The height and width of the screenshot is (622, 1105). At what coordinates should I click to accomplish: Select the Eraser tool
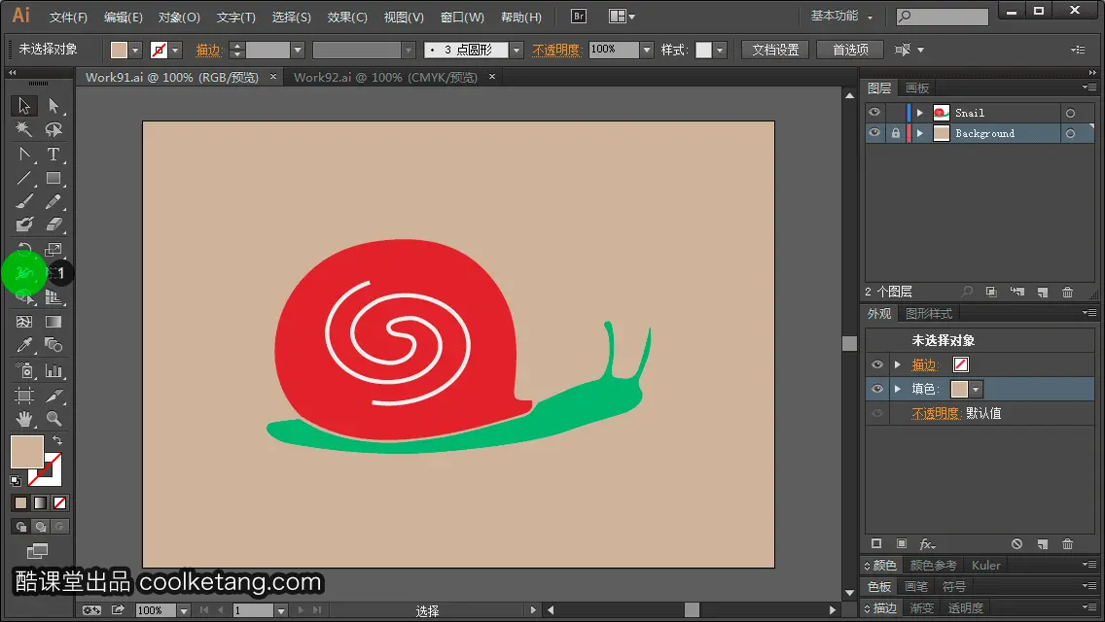53,225
